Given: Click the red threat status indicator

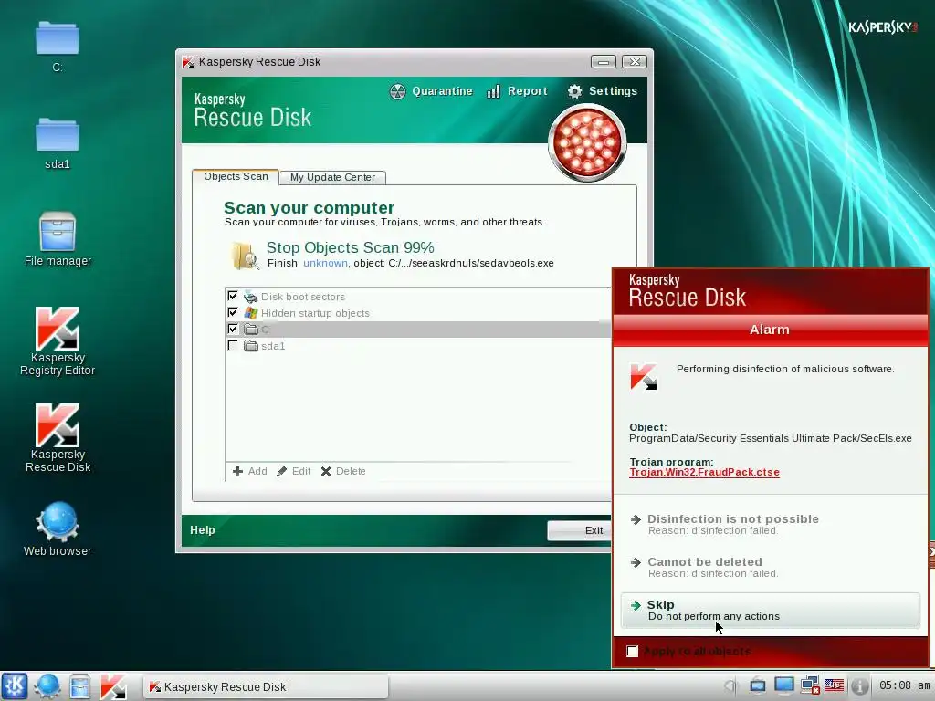Looking at the screenshot, I should [587, 143].
